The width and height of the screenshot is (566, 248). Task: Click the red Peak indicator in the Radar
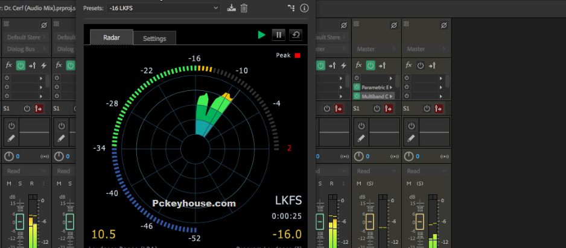(x=297, y=55)
